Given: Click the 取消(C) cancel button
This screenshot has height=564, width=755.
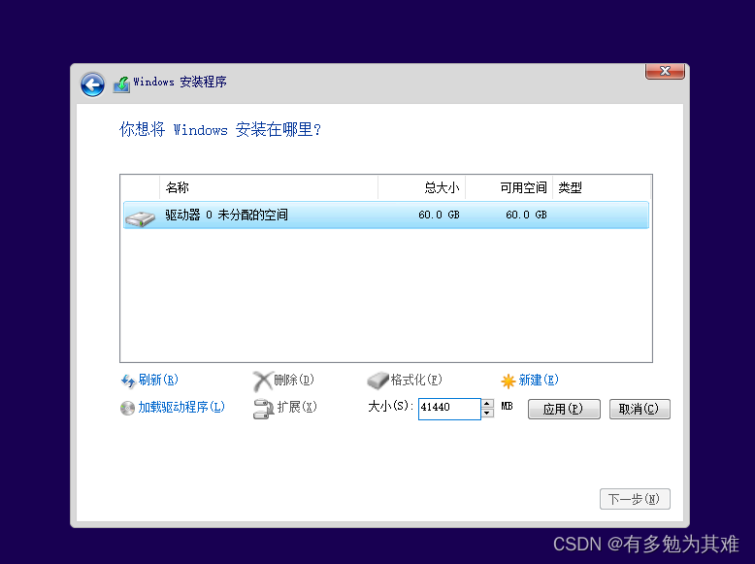Looking at the screenshot, I should pyautogui.click(x=640, y=409).
